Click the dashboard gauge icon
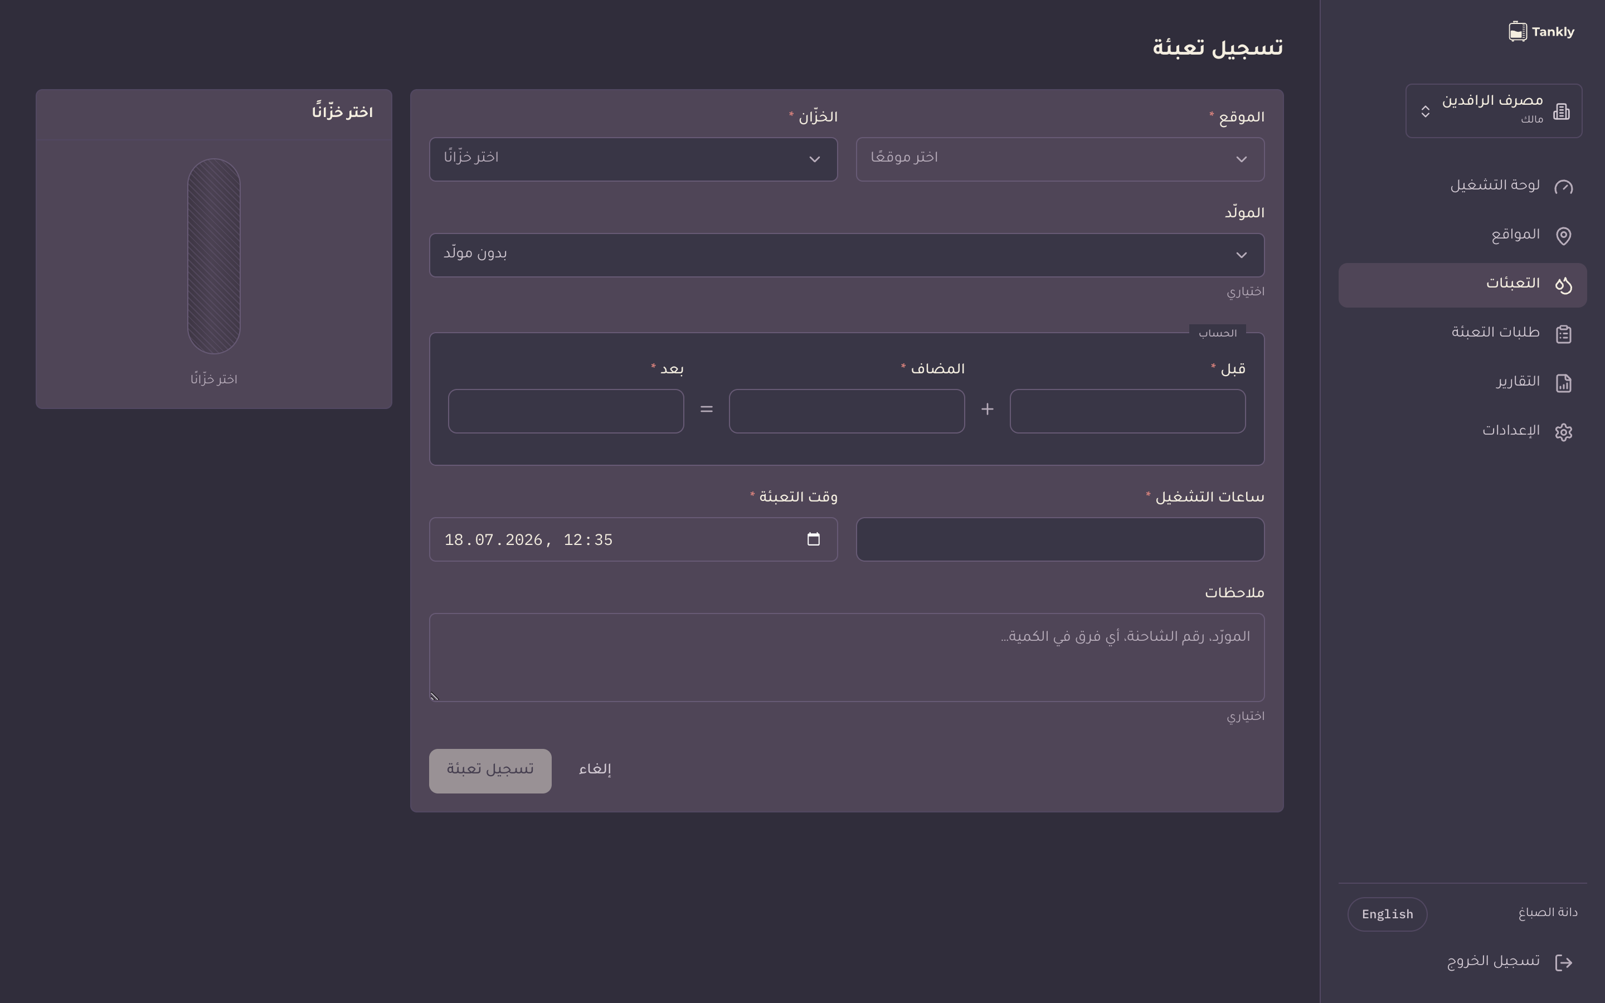1605x1003 pixels. 1563,187
